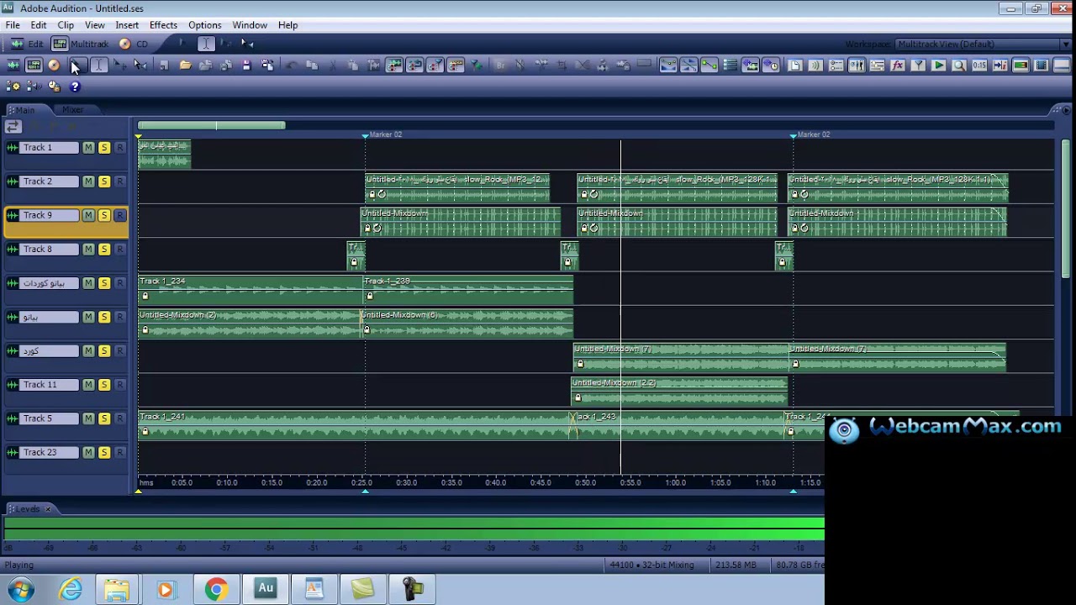
Task: Mute Track 5
Action: pos(88,418)
